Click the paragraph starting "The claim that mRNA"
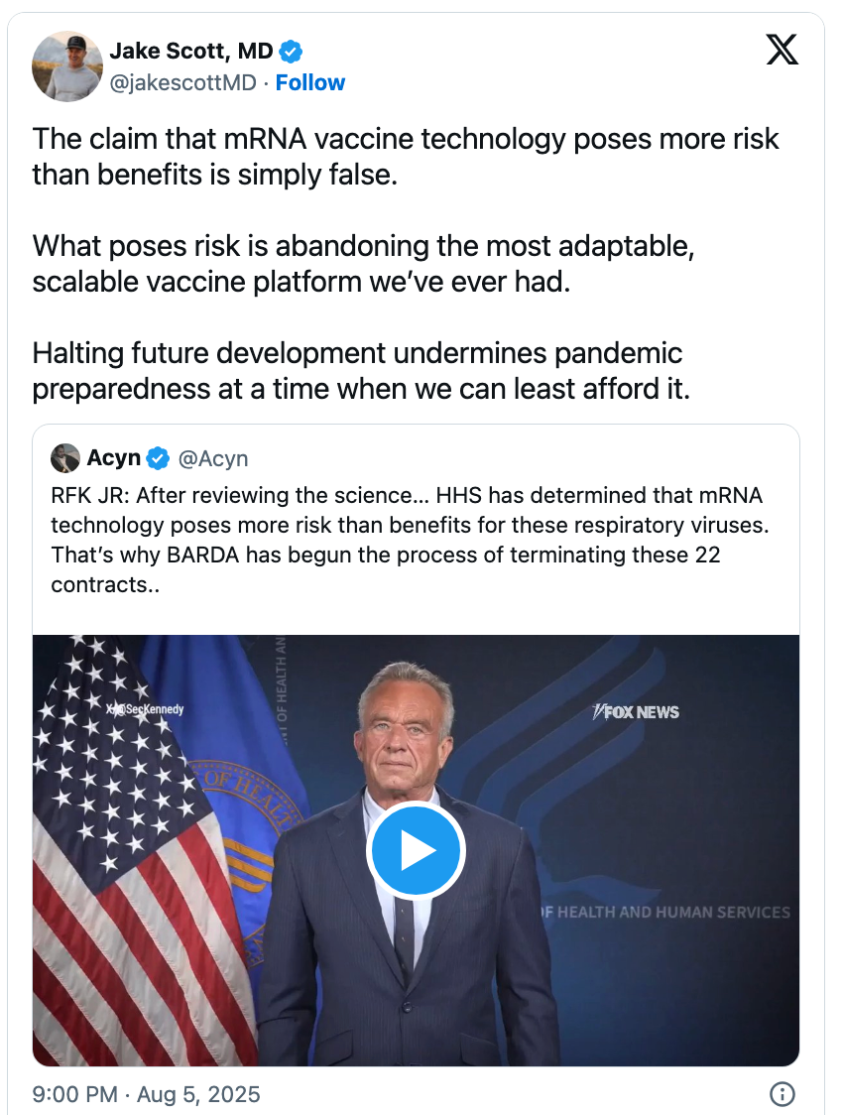This screenshot has width=843, height=1115. point(405,156)
